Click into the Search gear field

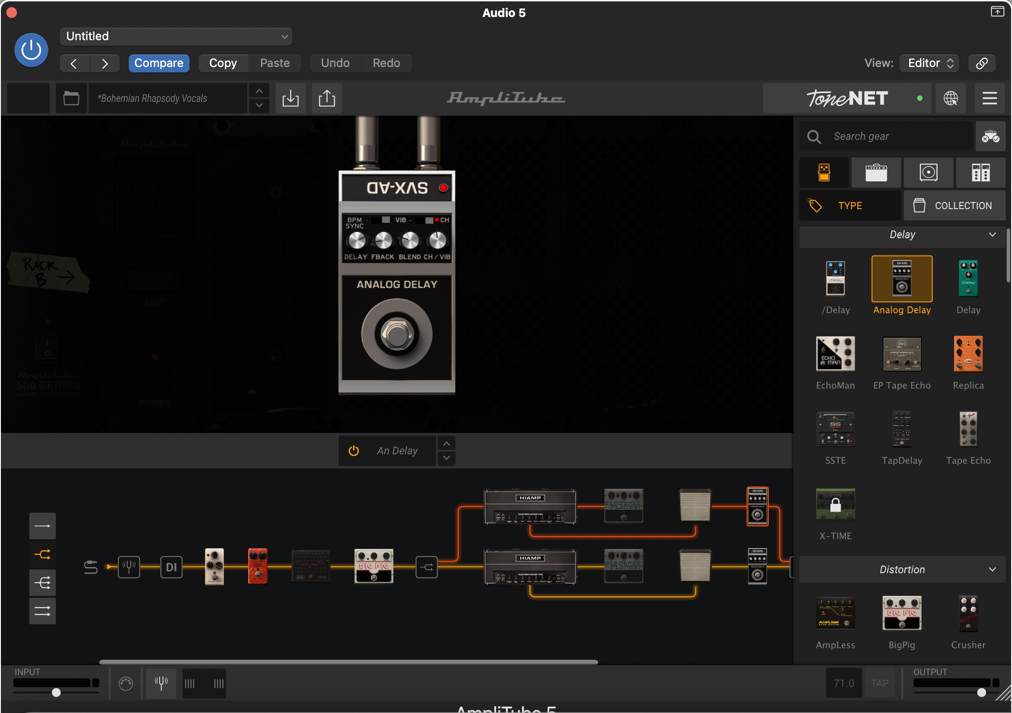886,136
